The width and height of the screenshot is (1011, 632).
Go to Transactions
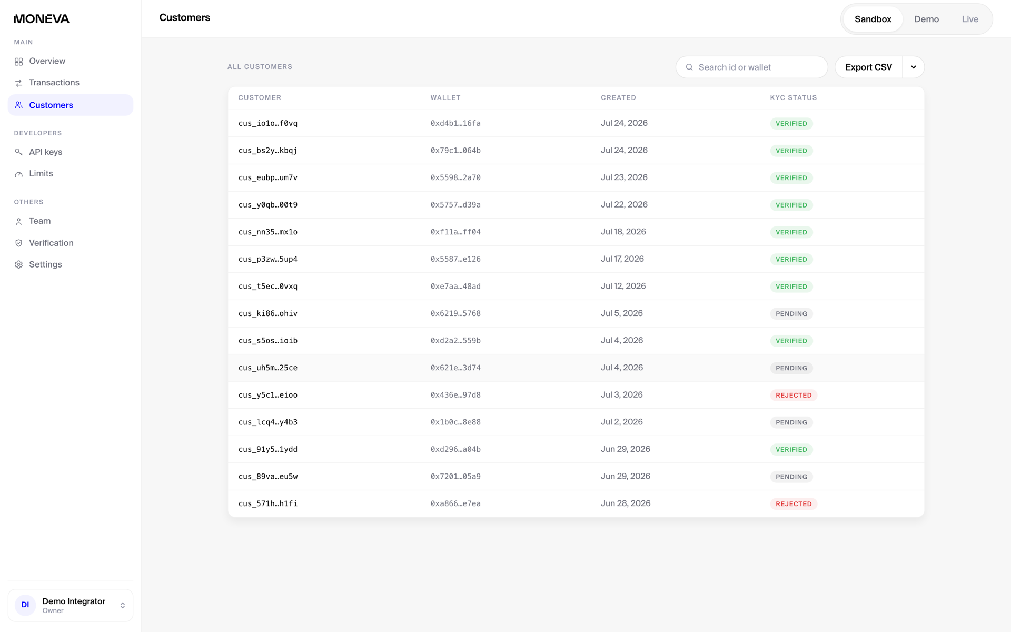pos(71,83)
